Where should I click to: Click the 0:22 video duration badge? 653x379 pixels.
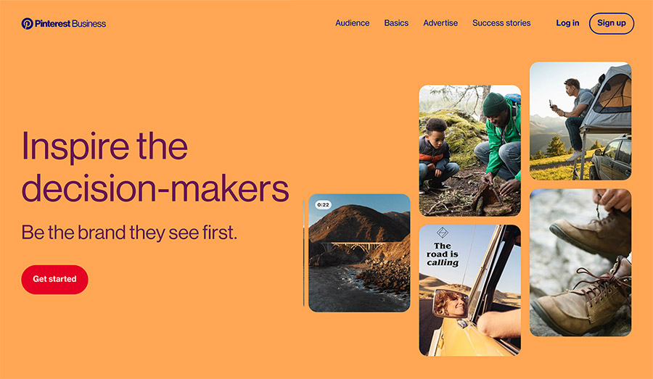(323, 204)
